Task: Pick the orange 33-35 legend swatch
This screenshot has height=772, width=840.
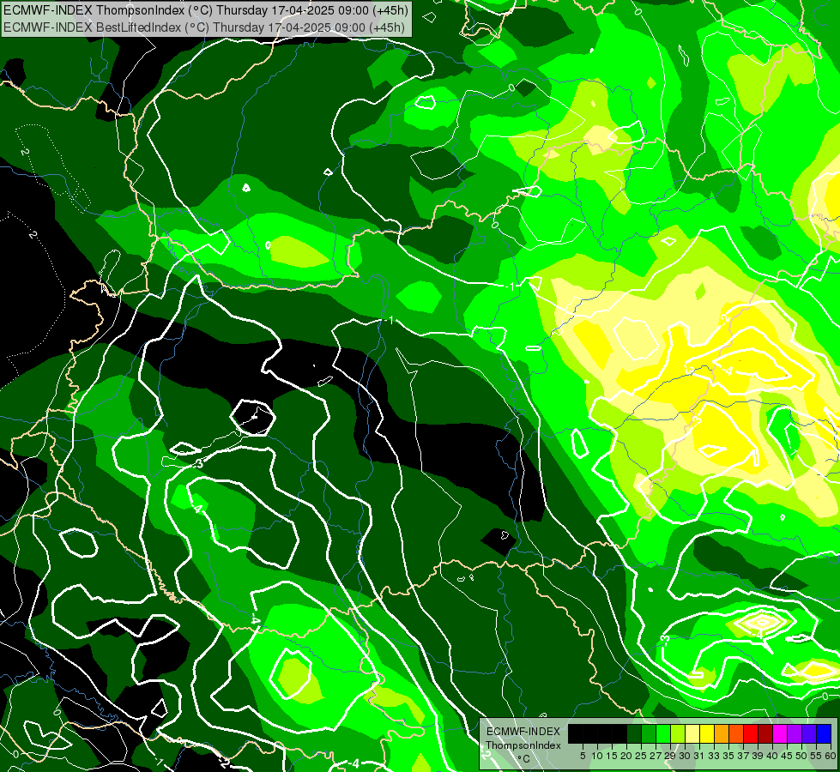Action: pos(722,733)
